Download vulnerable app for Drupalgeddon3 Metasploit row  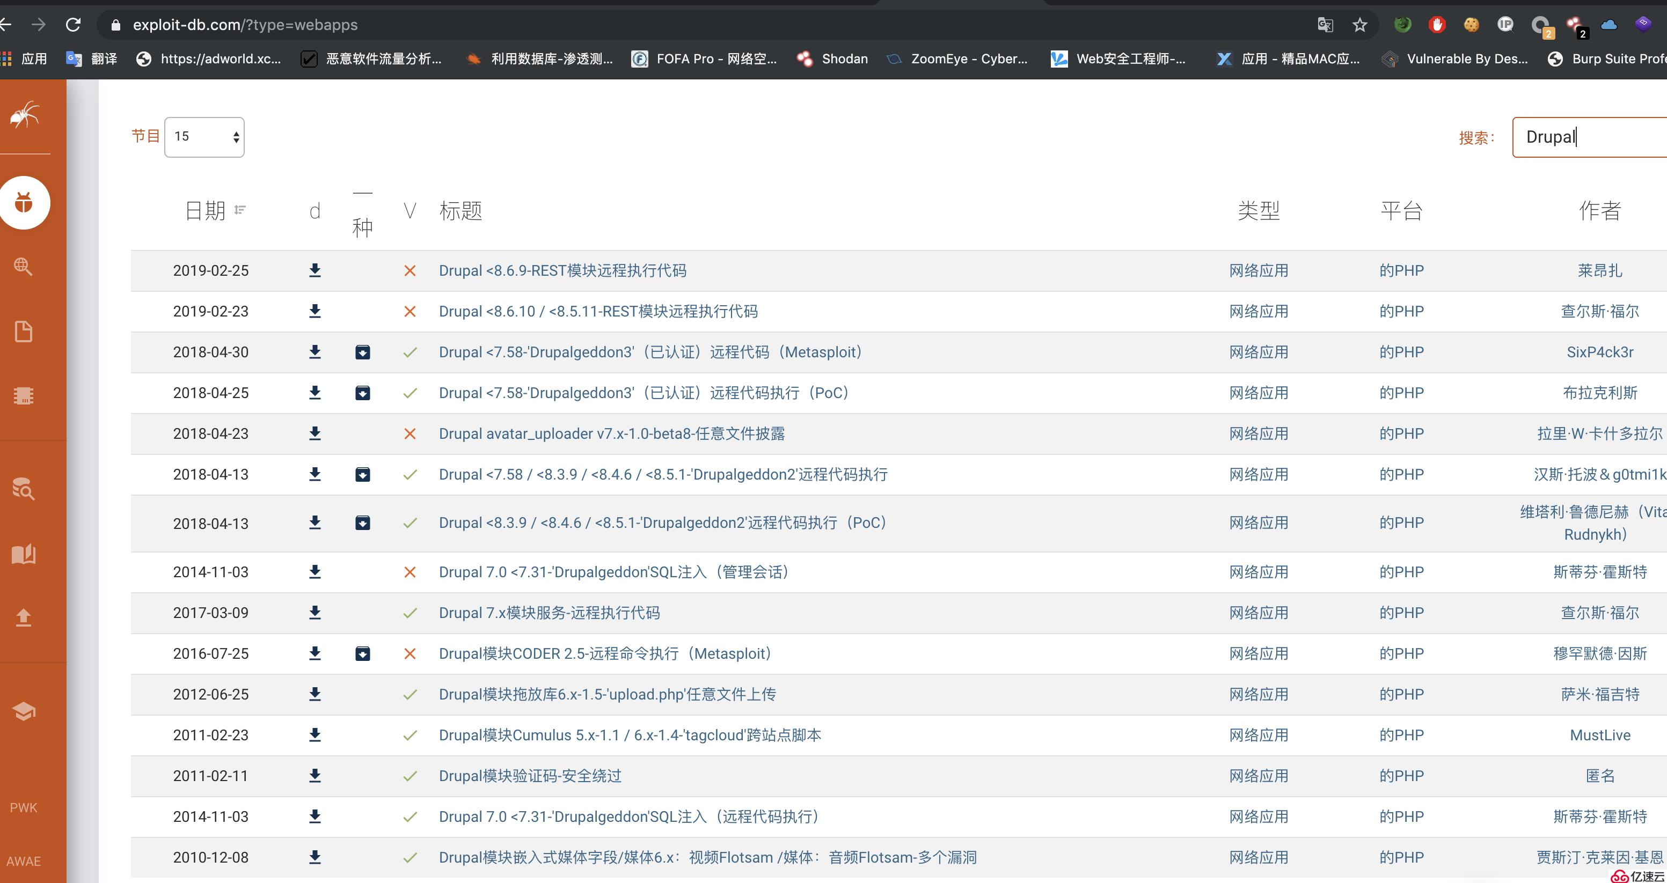point(362,352)
